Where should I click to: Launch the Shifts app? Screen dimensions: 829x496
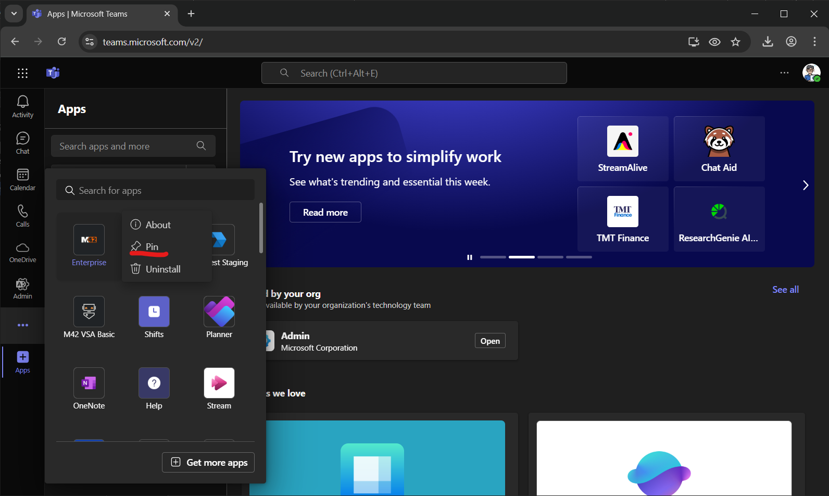(154, 317)
